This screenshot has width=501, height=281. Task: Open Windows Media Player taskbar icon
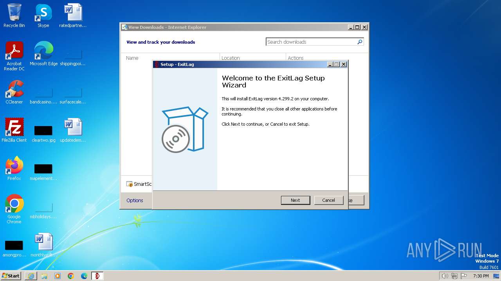(x=58, y=276)
